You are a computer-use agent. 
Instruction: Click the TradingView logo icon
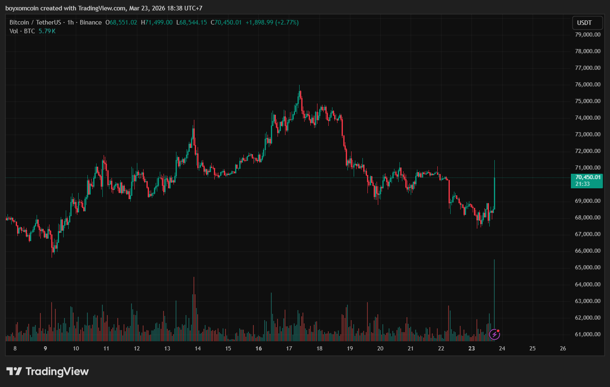(x=14, y=371)
